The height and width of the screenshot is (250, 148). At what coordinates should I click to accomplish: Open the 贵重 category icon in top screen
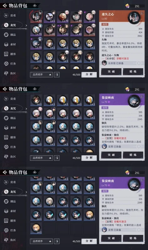pos(6,15)
